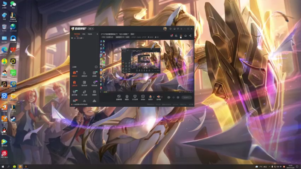
Task: Add a multimedia source with play-box icon
Action: [143, 97]
